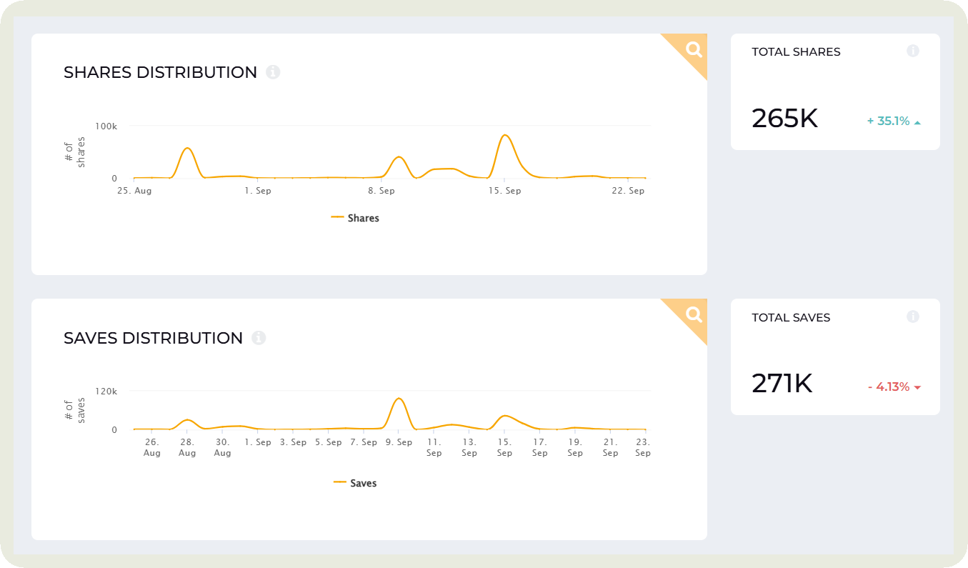Toggle the Shares legend series
Viewport: 968px width, 568px height.
pyautogui.click(x=356, y=218)
